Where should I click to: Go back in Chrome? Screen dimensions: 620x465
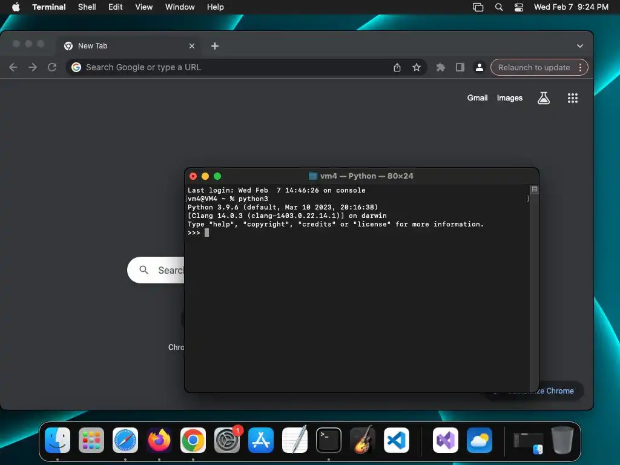[x=13, y=67]
